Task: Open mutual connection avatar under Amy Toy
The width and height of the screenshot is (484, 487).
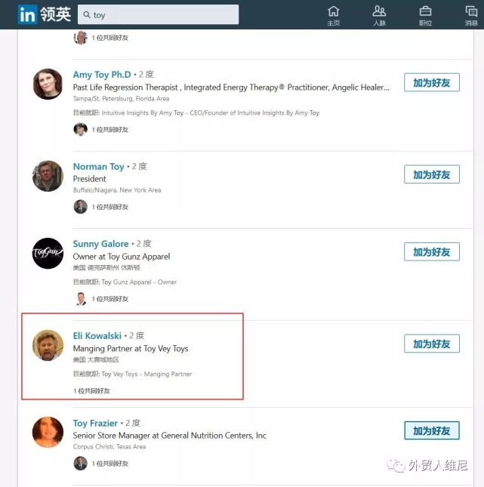Action: coord(81,130)
